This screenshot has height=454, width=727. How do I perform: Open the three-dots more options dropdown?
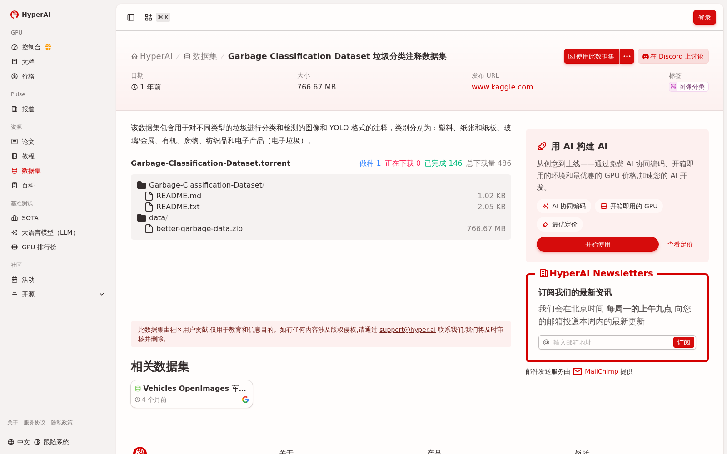627,56
